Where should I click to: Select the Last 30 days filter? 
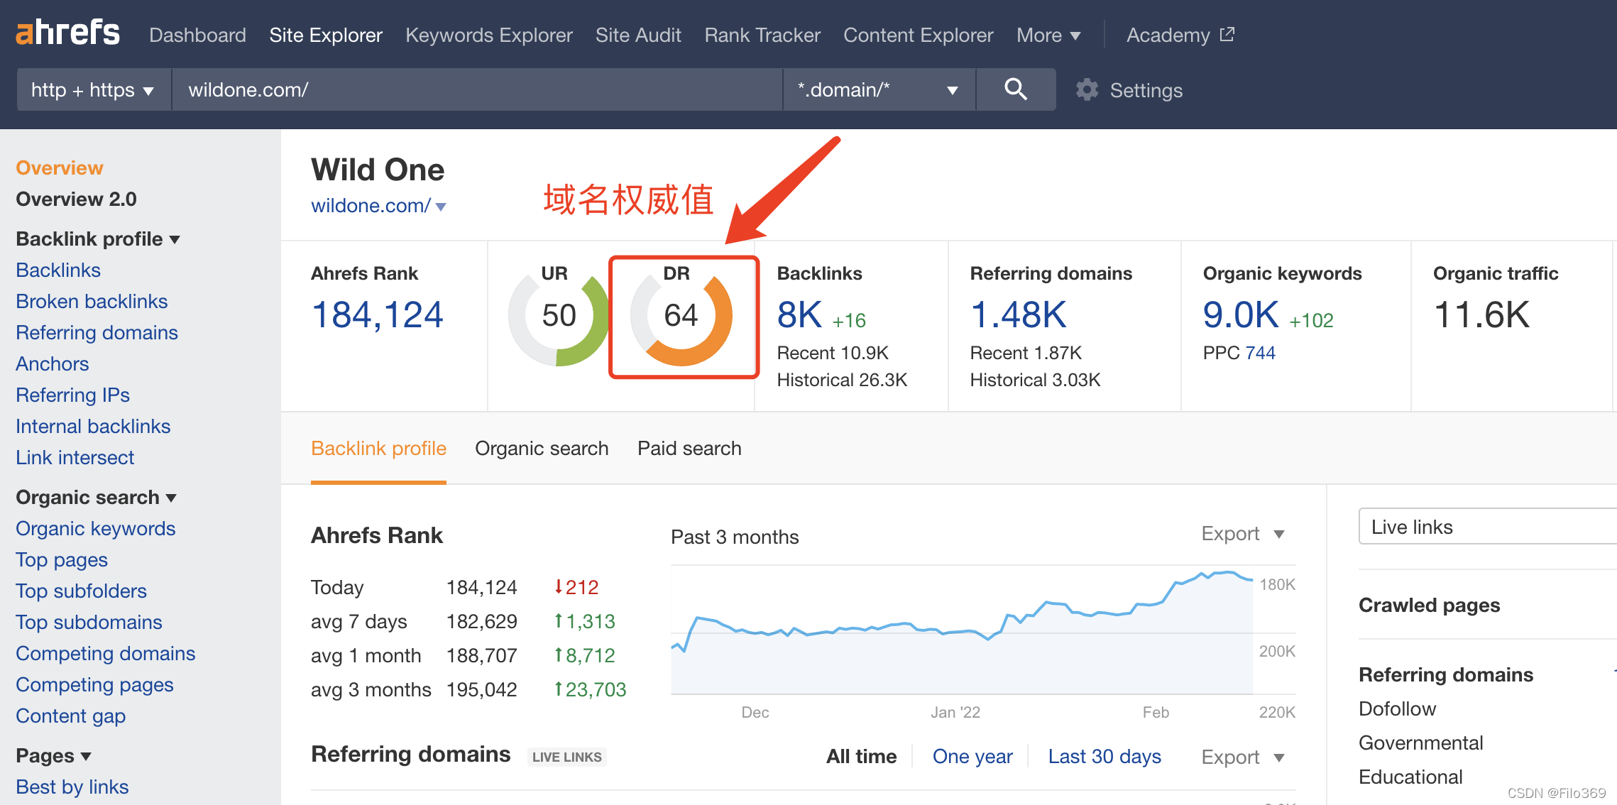click(x=1105, y=757)
